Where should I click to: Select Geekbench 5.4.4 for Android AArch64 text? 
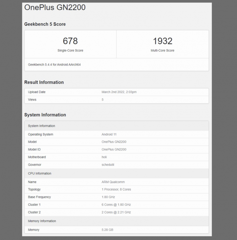coord(54,64)
